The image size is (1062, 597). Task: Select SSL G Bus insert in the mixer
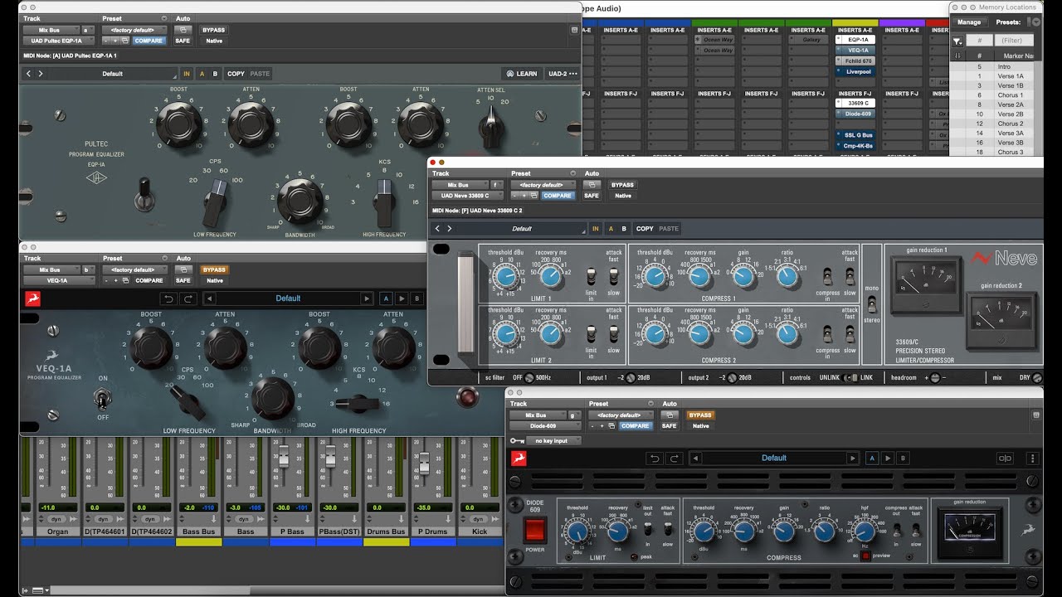click(x=857, y=135)
